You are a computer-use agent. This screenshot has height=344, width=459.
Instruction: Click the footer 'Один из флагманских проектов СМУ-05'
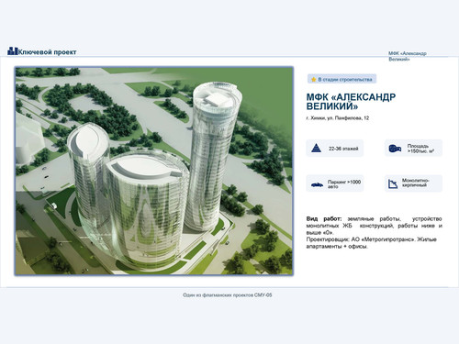pos(228,295)
